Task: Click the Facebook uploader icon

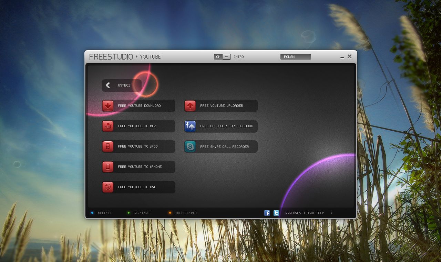Action: pos(190,126)
